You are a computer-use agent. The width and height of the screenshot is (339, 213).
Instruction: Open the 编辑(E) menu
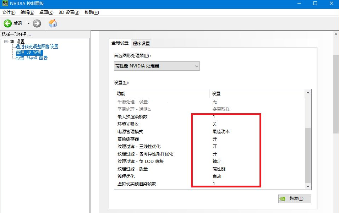tap(27, 12)
